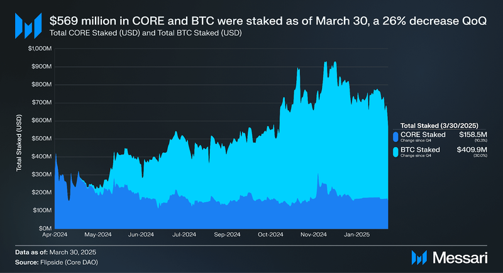The height and width of the screenshot is (273, 503).
Task: Click the Jan-2025 x-axis label
Action: (357, 235)
